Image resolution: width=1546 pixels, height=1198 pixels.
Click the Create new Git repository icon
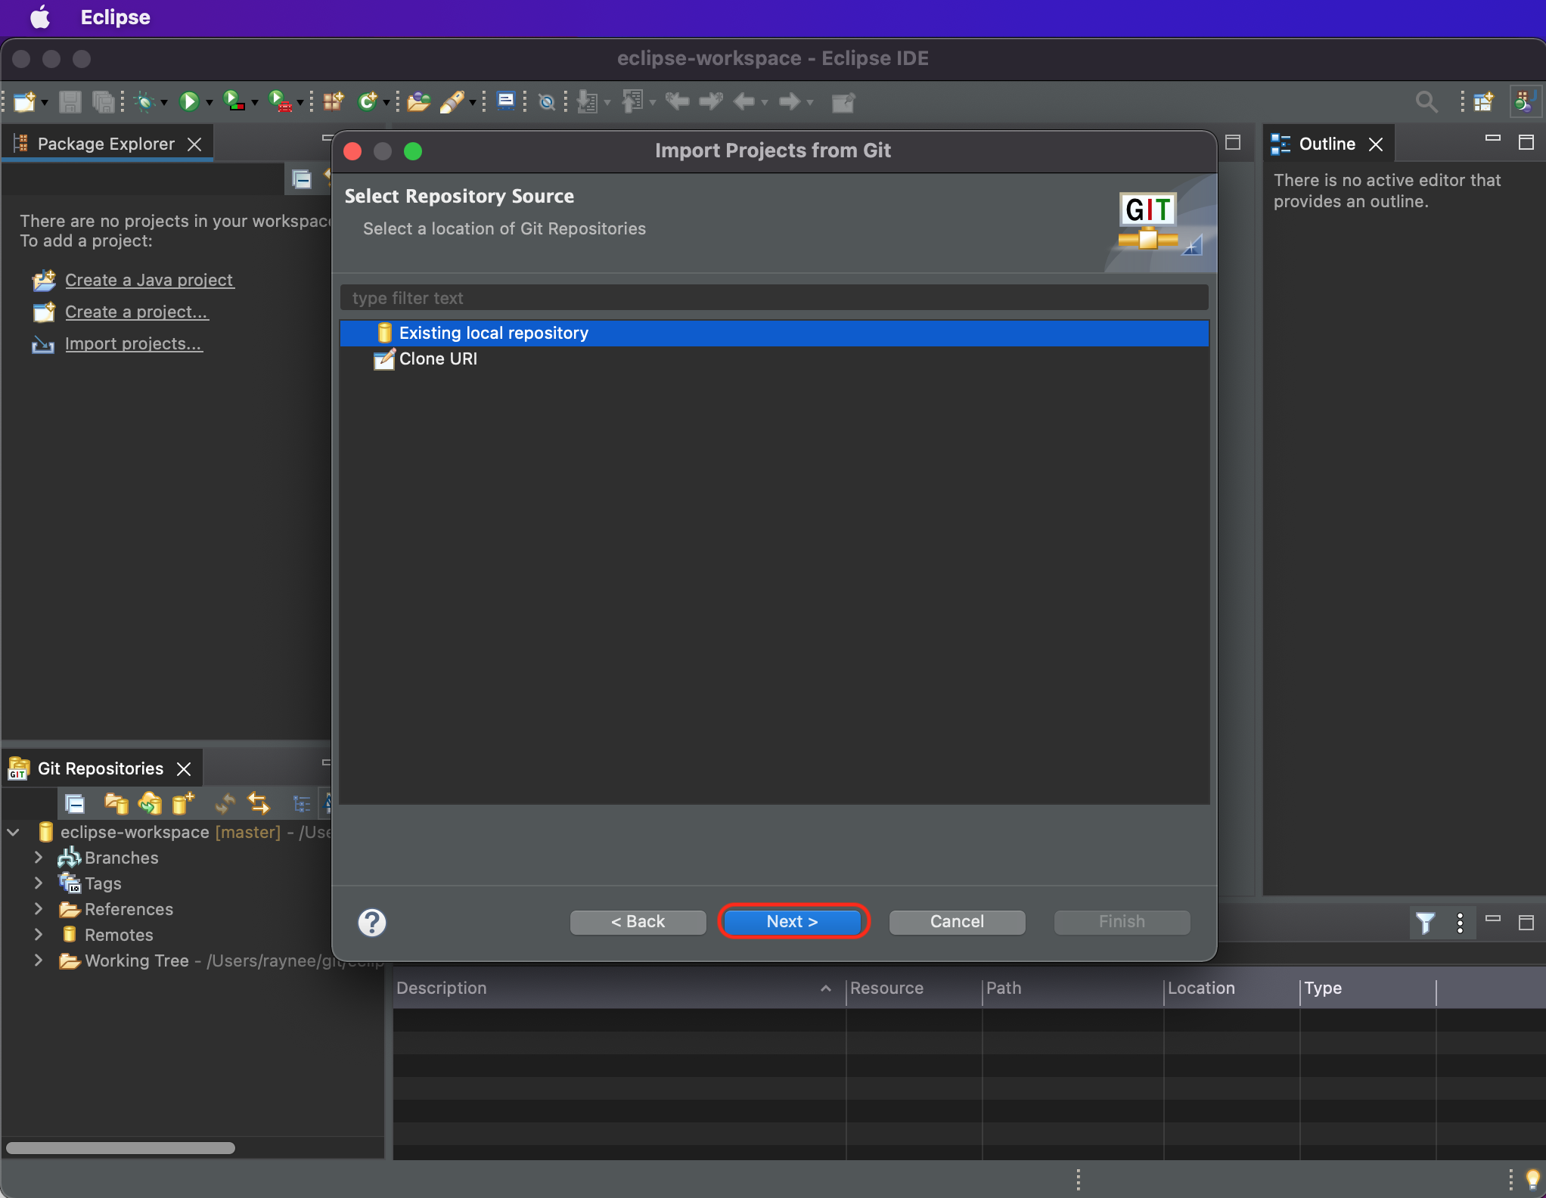pyautogui.click(x=182, y=803)
